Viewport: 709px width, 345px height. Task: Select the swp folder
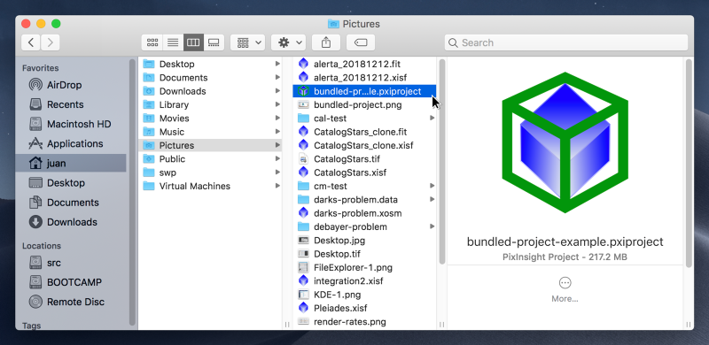[x=210, y=172]
